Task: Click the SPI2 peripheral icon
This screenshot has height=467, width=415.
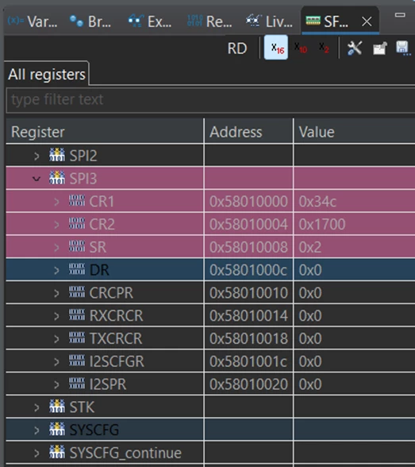Action: (57, 155)
